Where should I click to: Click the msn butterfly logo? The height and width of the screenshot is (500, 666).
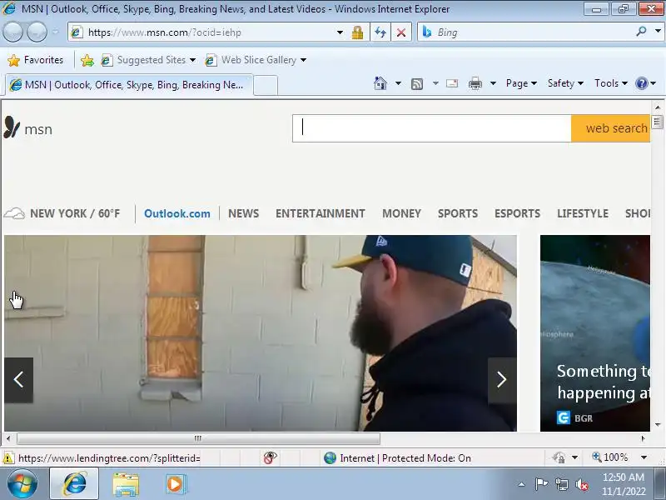pyautogui.click(x=12, y=127)
